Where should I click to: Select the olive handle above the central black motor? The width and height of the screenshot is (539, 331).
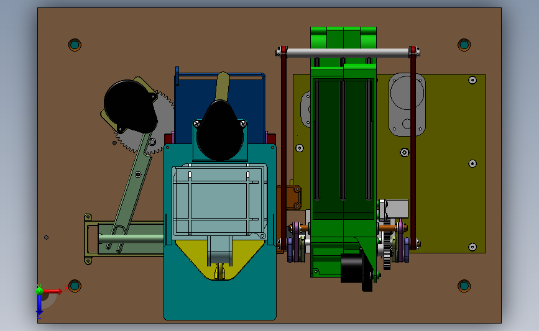pos(223,86)
